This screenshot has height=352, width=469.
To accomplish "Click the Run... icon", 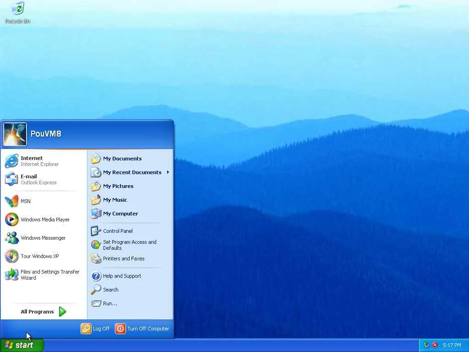I will [x=96, y=303].
